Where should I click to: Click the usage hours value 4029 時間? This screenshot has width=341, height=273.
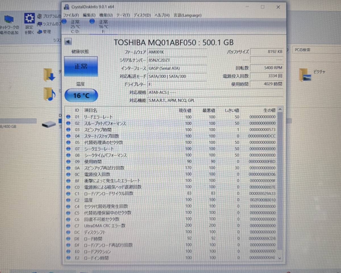point(267,84)
